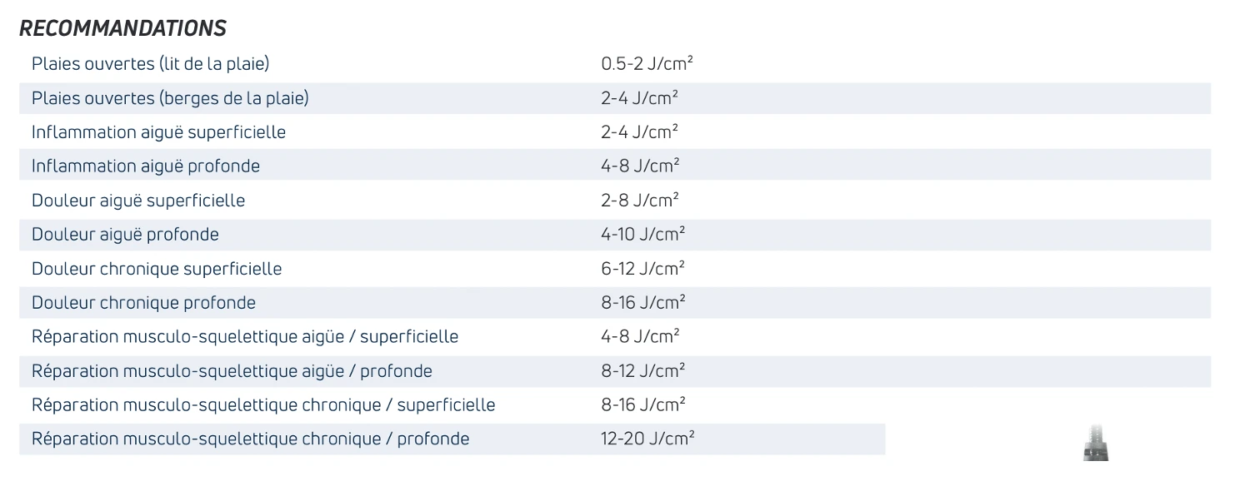
Task: Select Réparation musculo-squelettique aigüe / profonde row
Action: pos(615,371)
